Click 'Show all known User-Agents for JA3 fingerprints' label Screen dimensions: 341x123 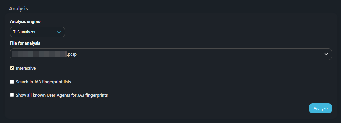(62, 95)
